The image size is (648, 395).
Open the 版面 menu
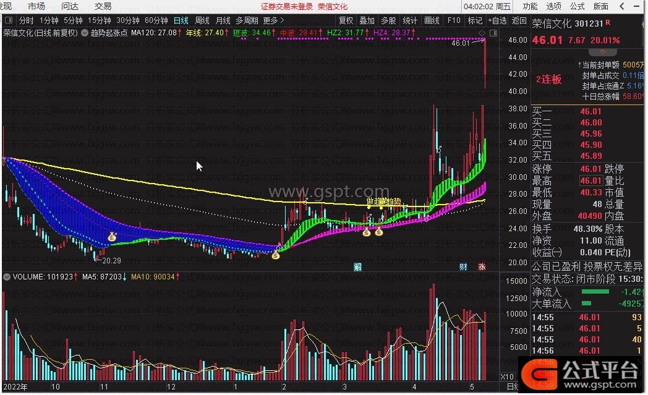[x=601, y=6]
